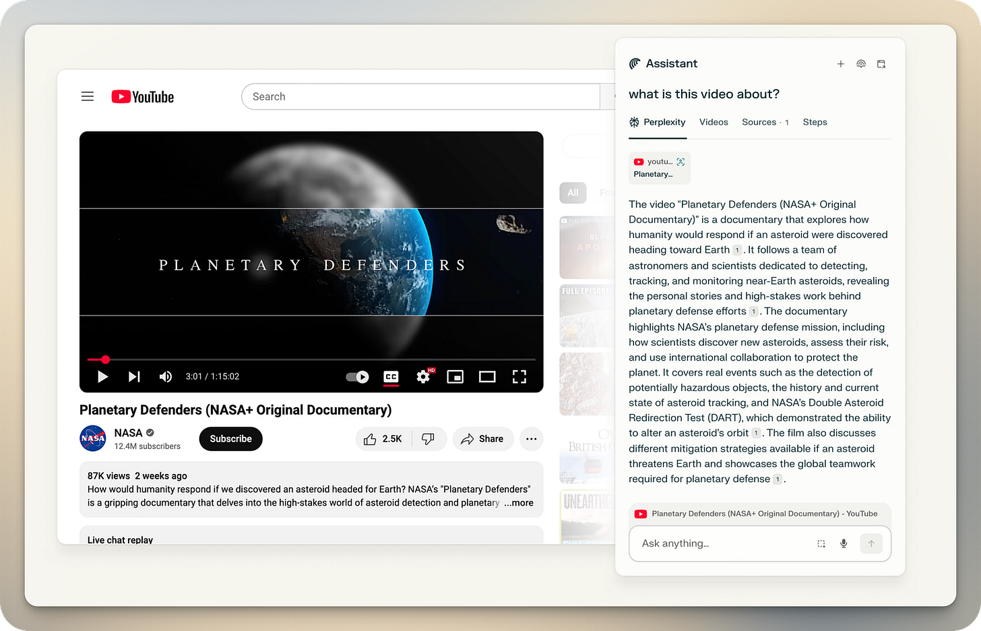Screen dimensions: 981x631
Task: Click the YouTube Search field
Action: pyautogui.click(x=420, y=96)
